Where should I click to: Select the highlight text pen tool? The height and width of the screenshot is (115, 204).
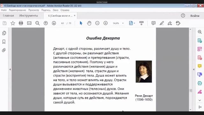coord(162,23)
